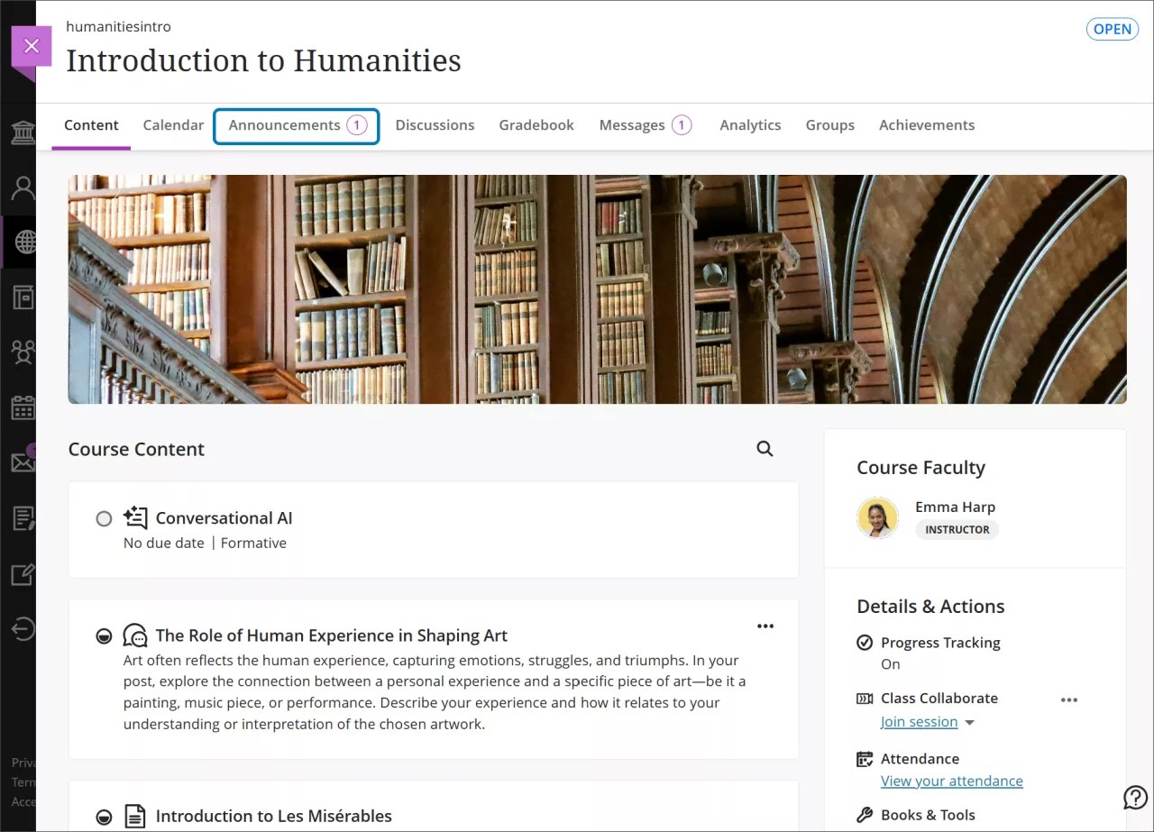Open the Class Collaborate ellipsis menu
This screenshot has width=1154, height=832.
coord(1069,699)
